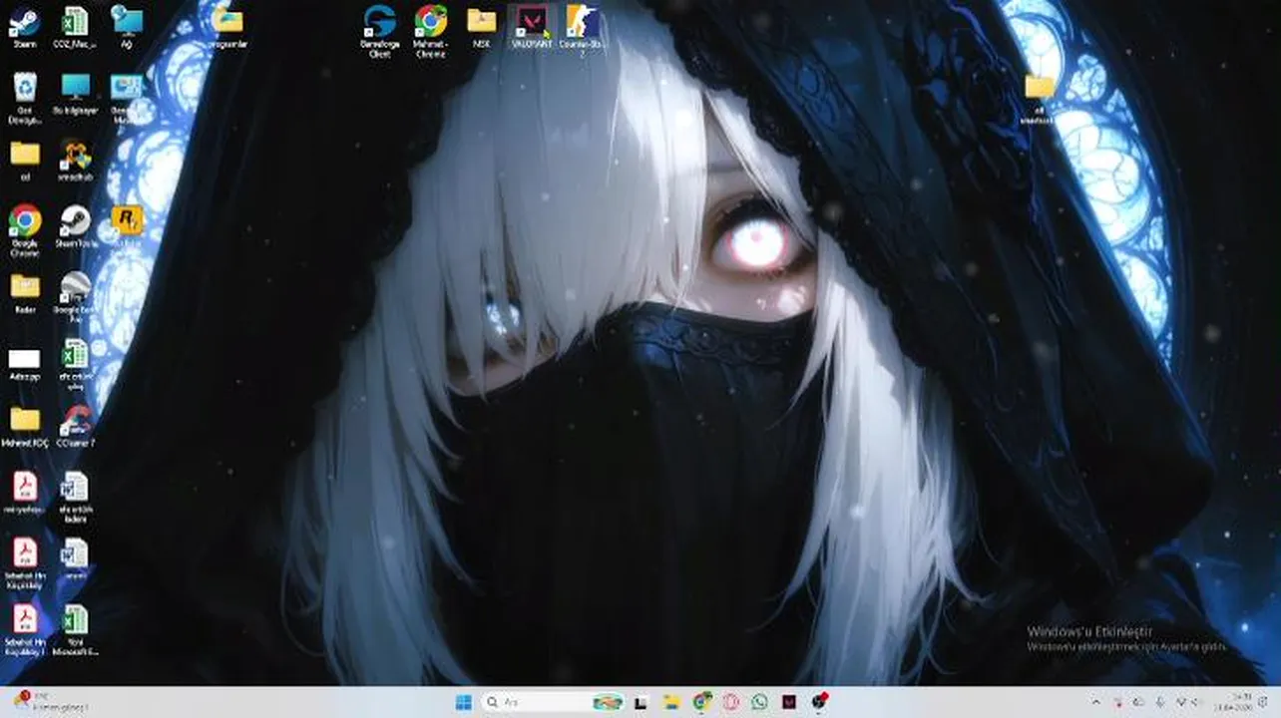This screenshot has width=1281, height=718.
Task: Open the Excel file beside Steam
Action: click(74, 27)
